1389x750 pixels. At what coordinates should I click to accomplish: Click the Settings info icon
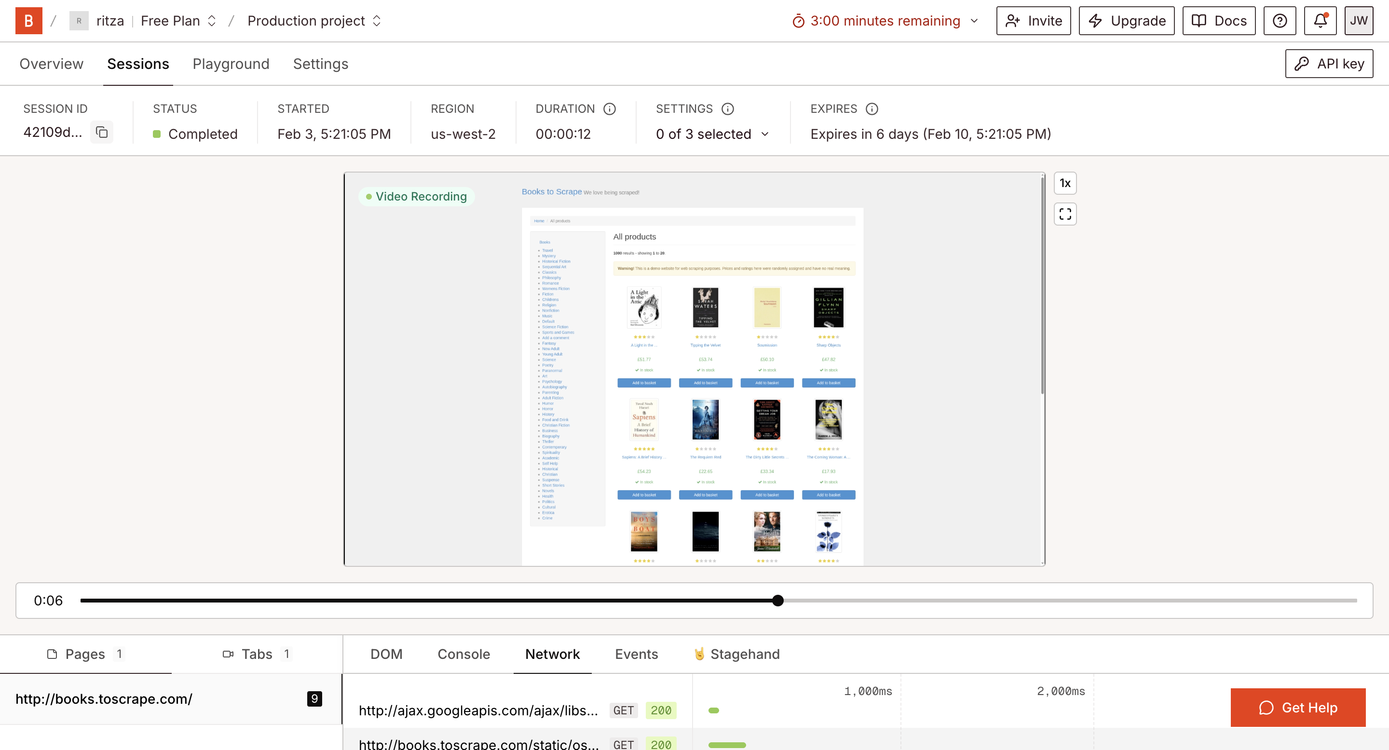click(727, 109)
